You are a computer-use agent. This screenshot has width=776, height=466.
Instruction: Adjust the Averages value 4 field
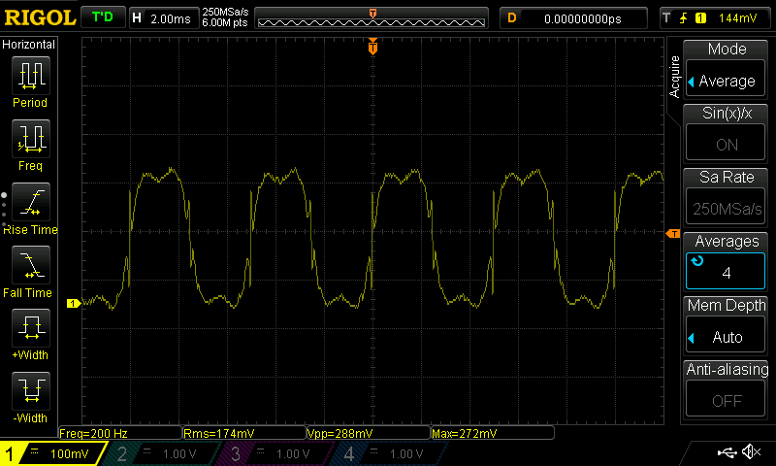(726, 271)
